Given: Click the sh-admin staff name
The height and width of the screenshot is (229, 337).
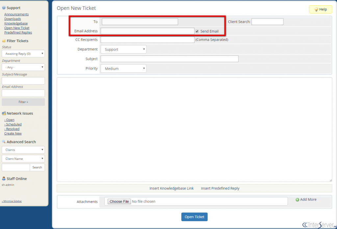Looking at the screenshot, I should click(8, 185).
